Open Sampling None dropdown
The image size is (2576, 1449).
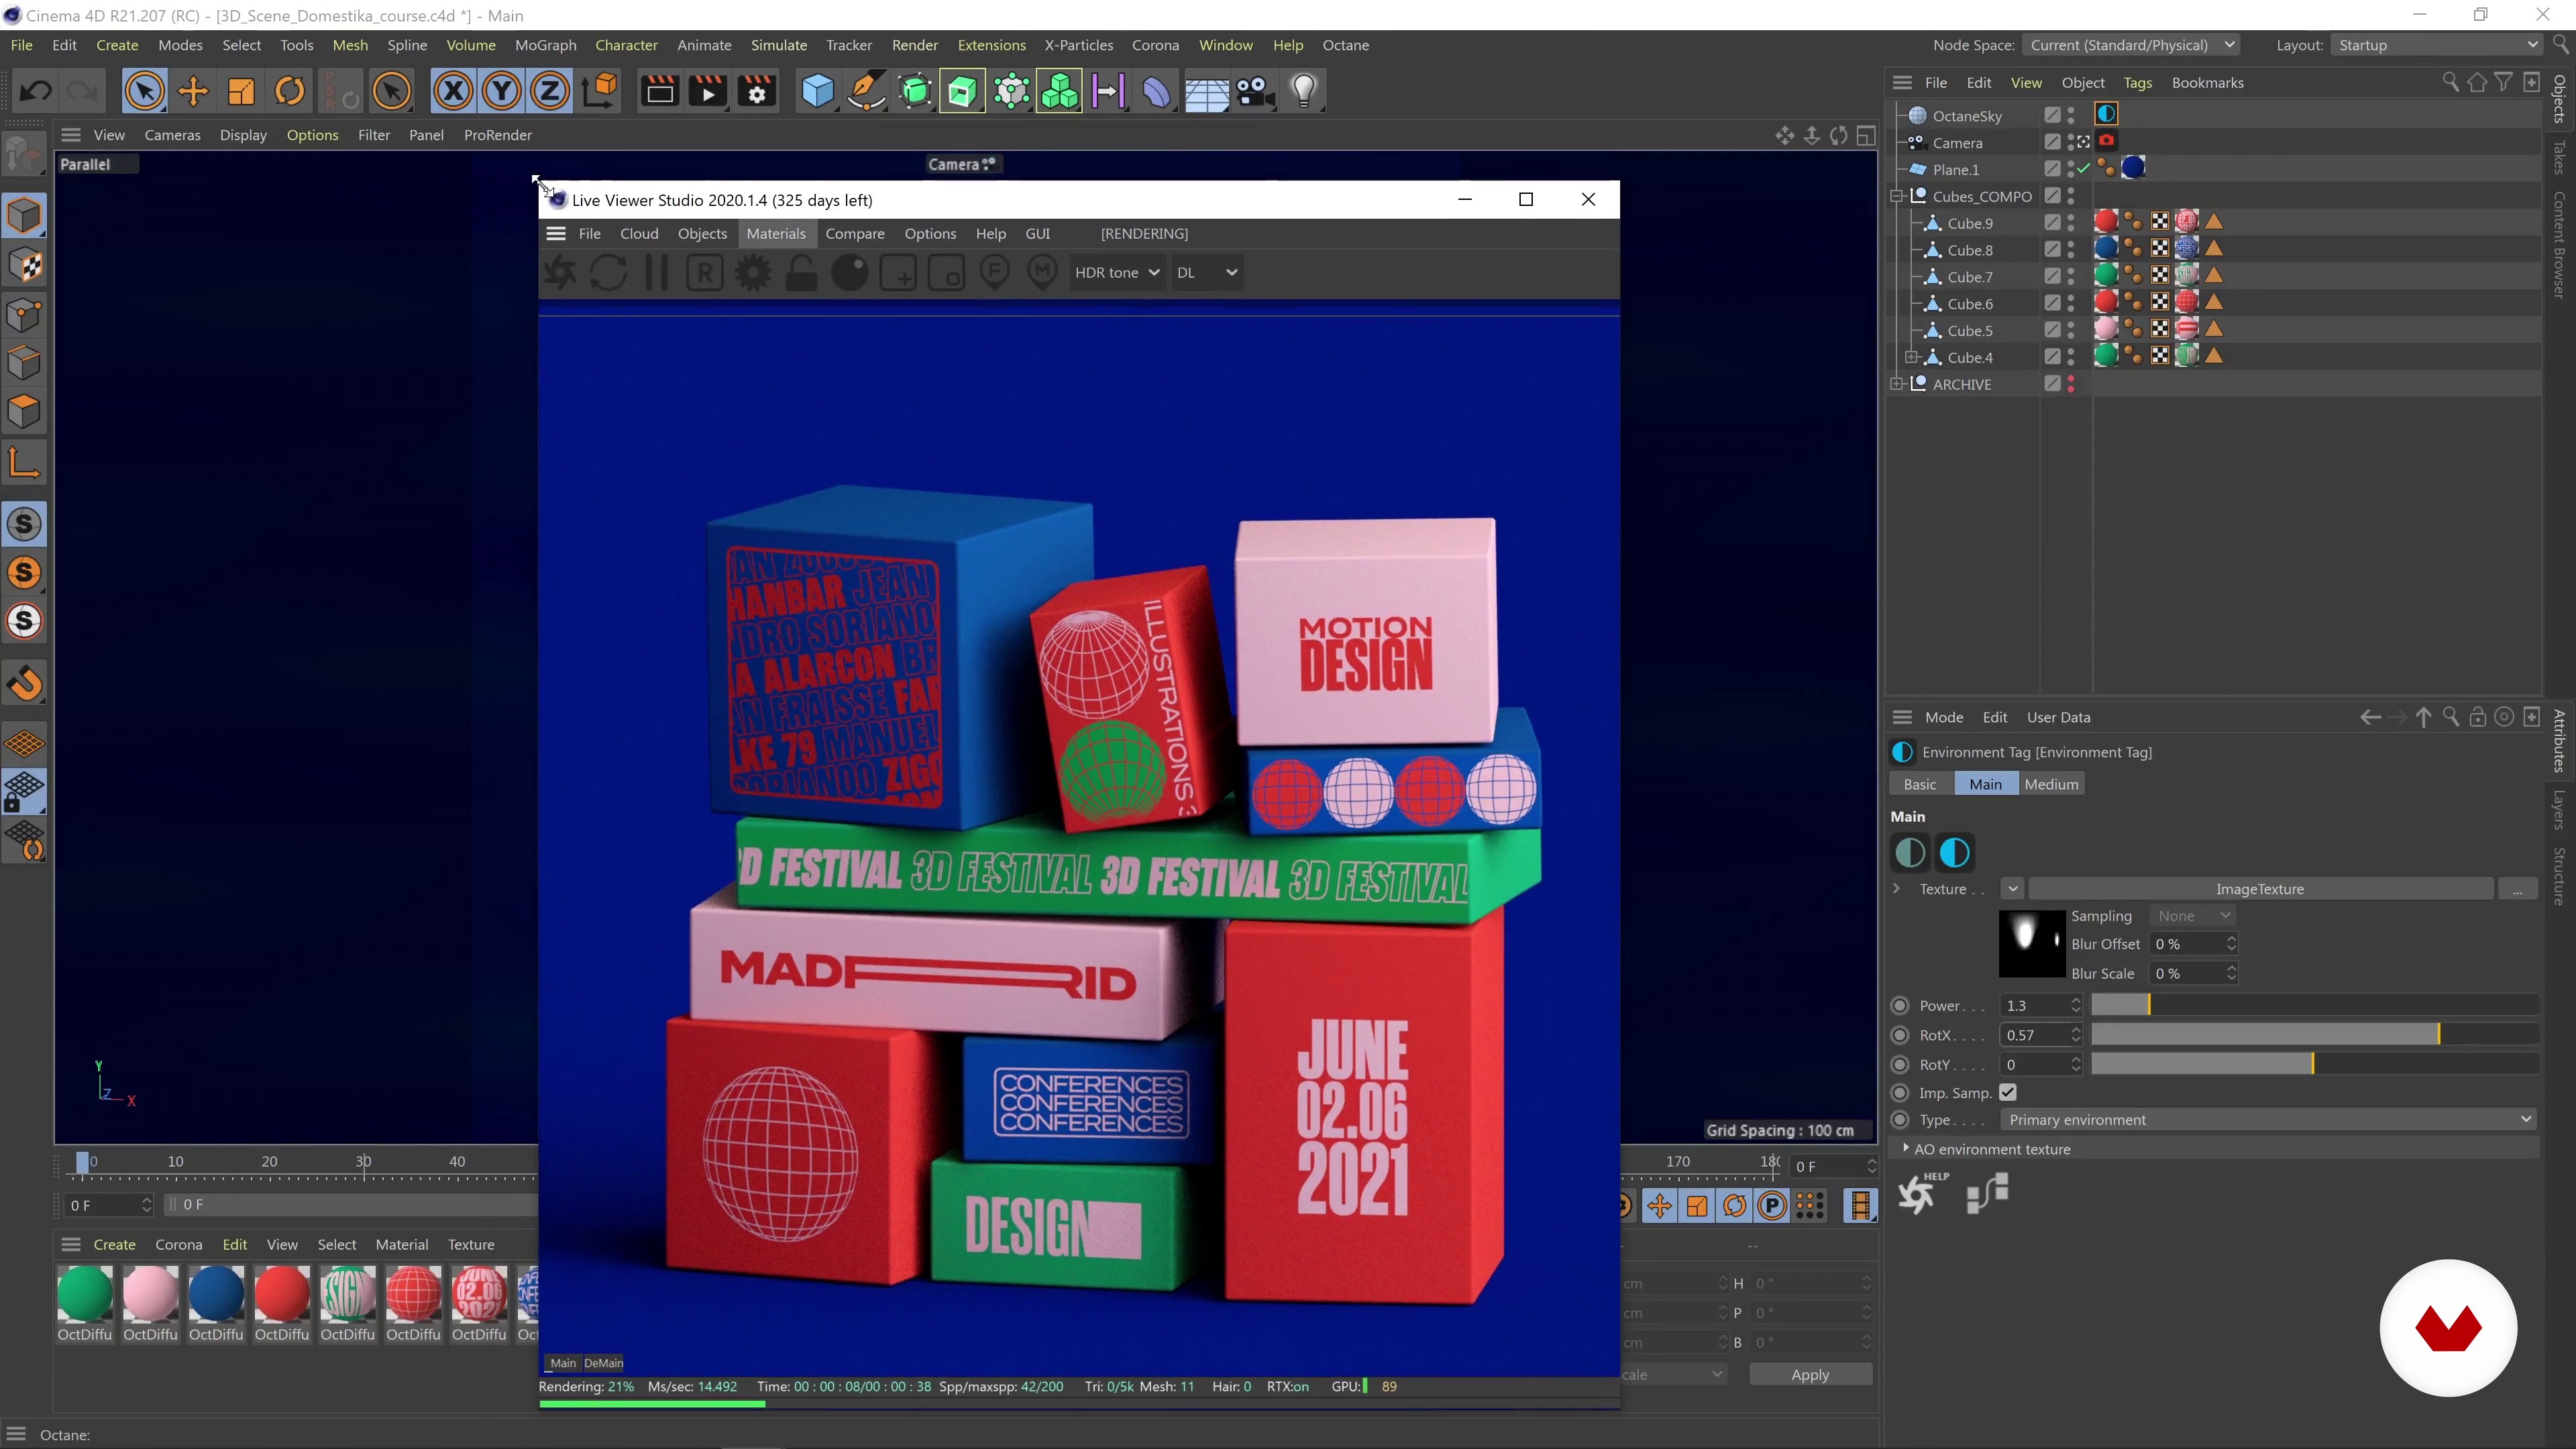[2192, 916]
